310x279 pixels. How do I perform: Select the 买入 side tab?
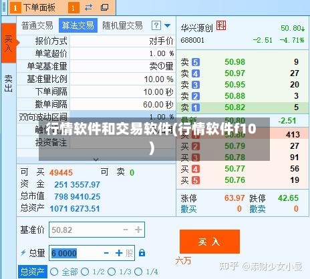click(x=9, y=43)
